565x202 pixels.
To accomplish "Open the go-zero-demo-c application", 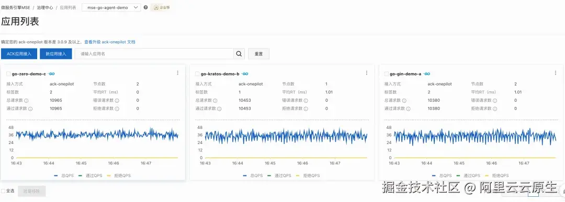I will (29, 74).
